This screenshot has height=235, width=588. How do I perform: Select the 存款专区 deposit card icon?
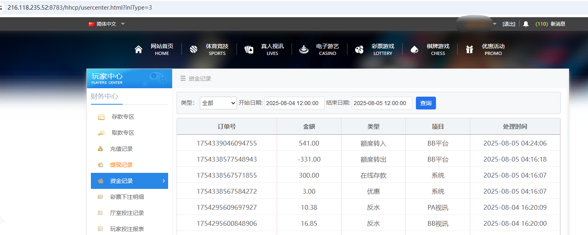(x=102, y=117)
